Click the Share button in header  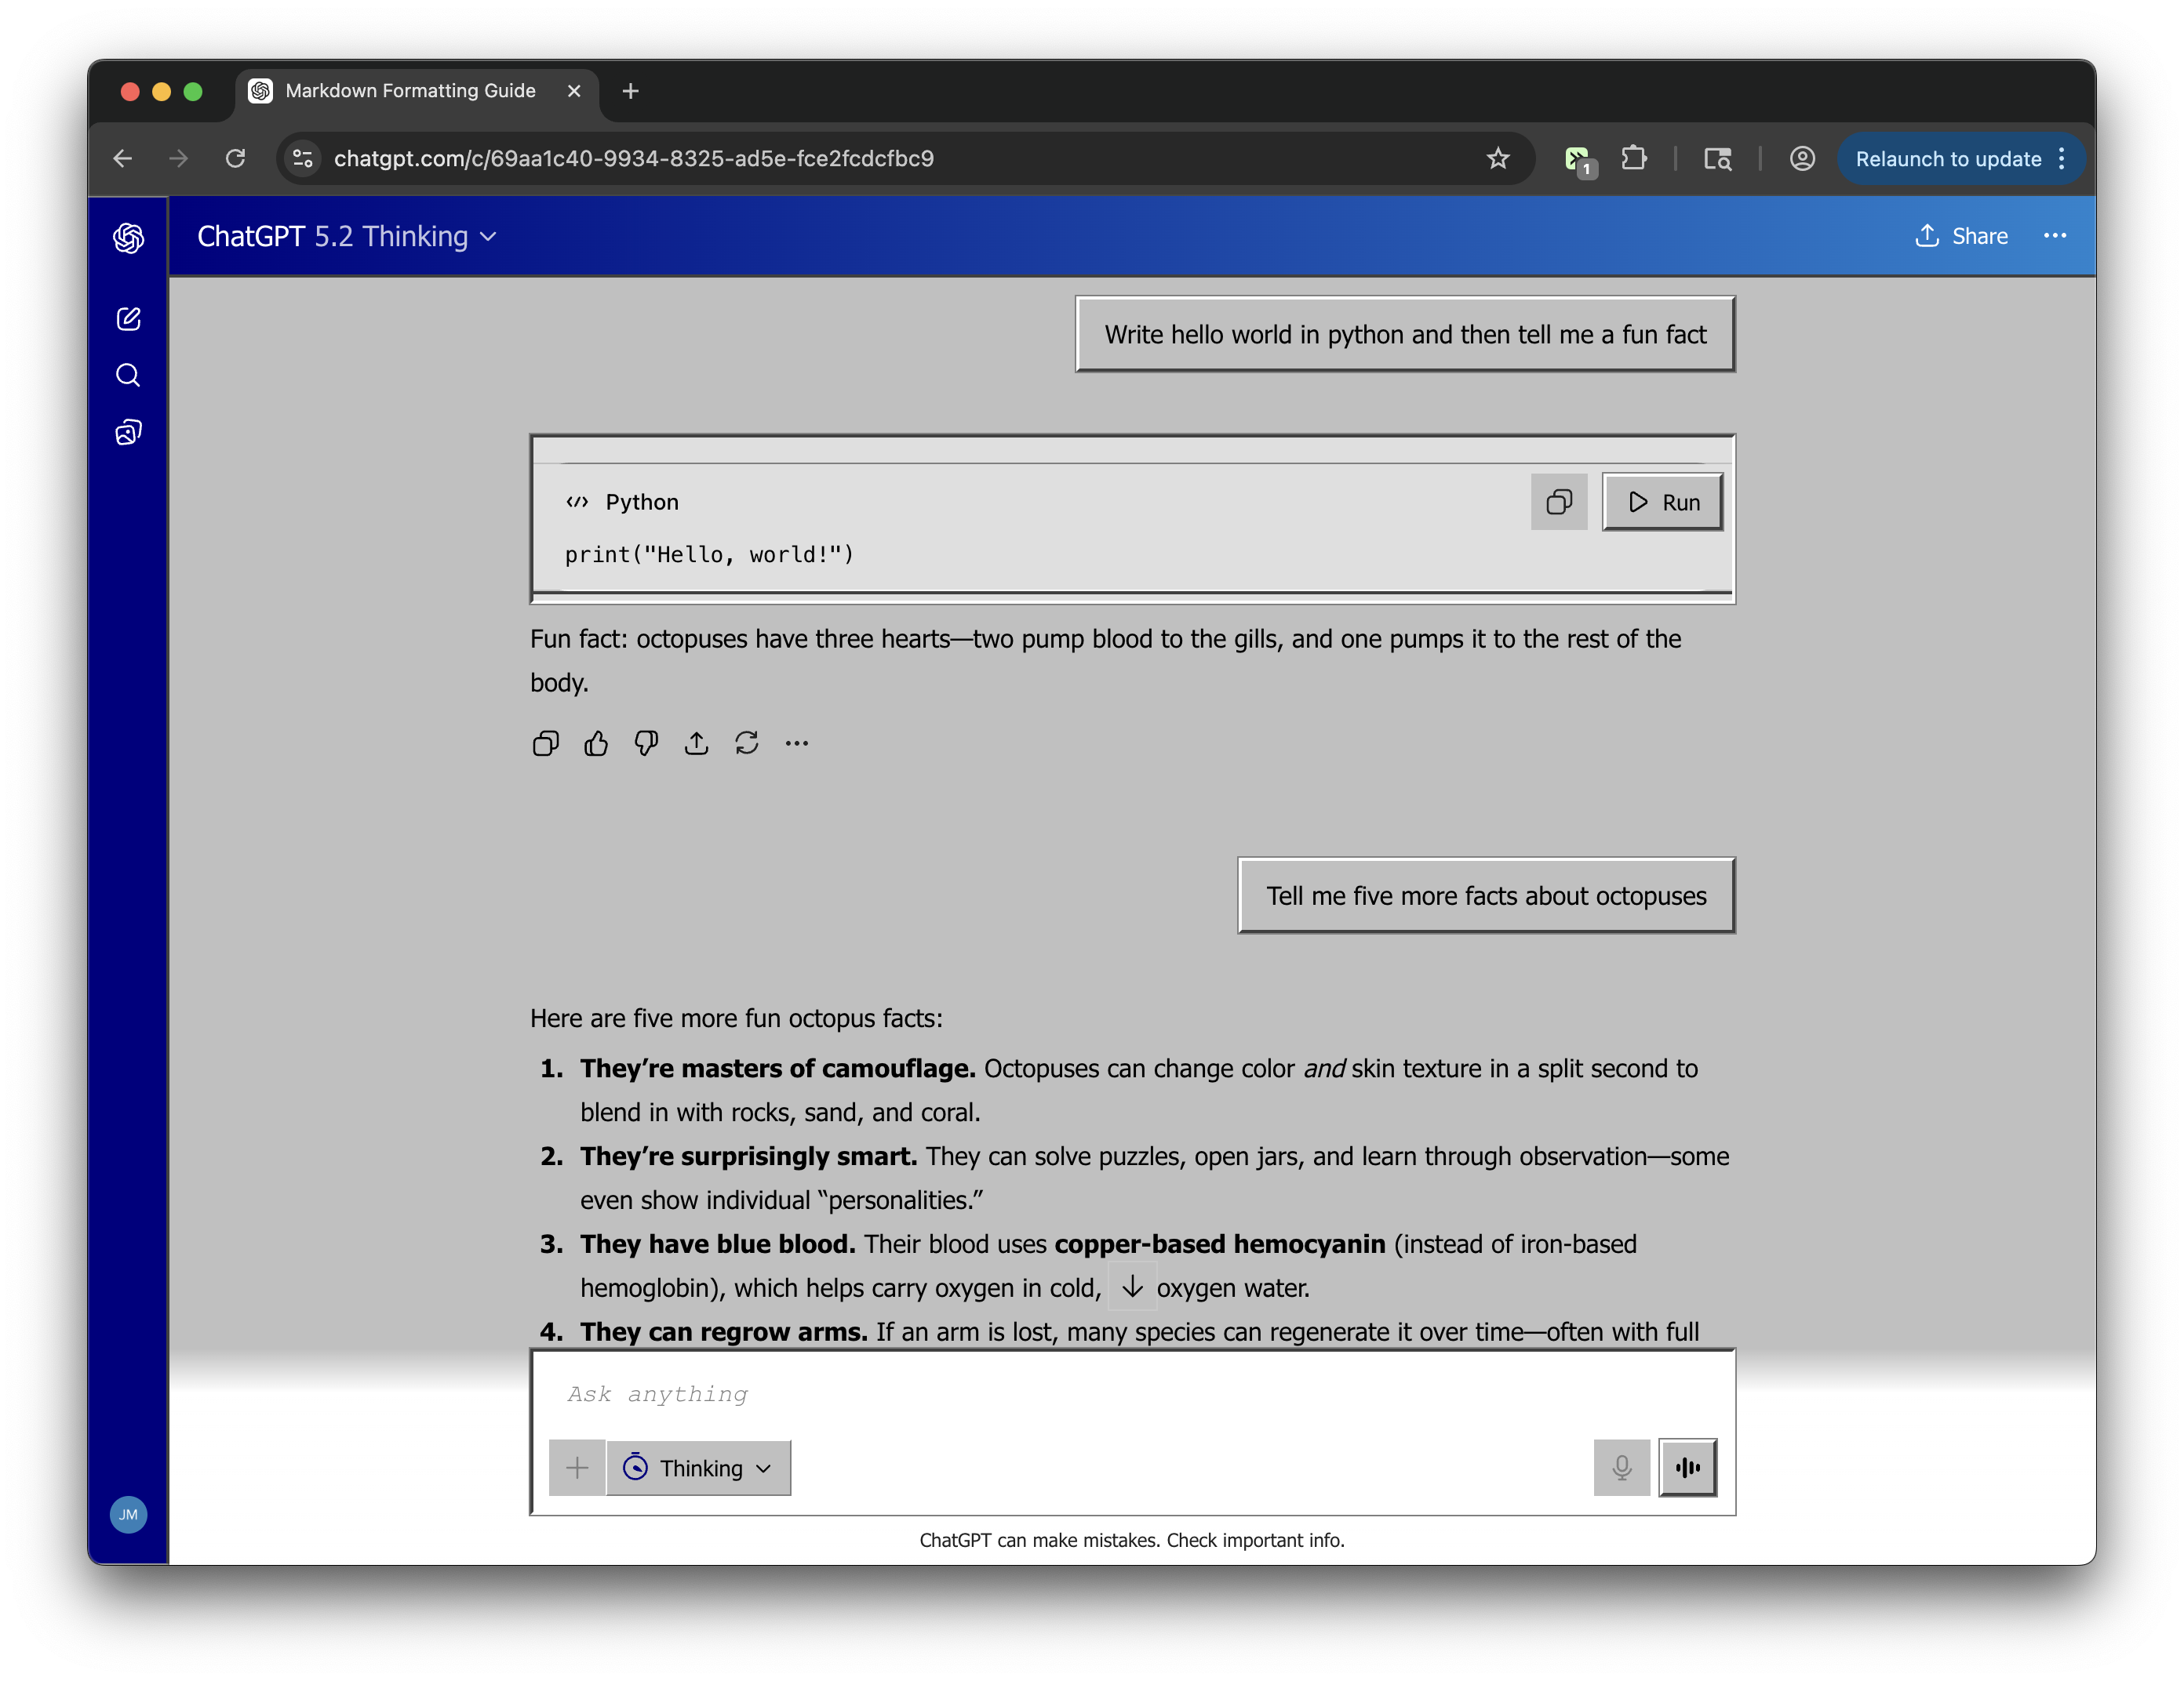(1962, 236)
